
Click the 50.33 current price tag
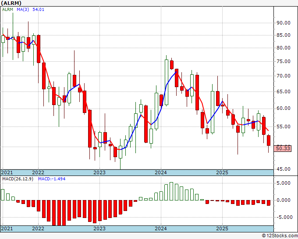283,148
